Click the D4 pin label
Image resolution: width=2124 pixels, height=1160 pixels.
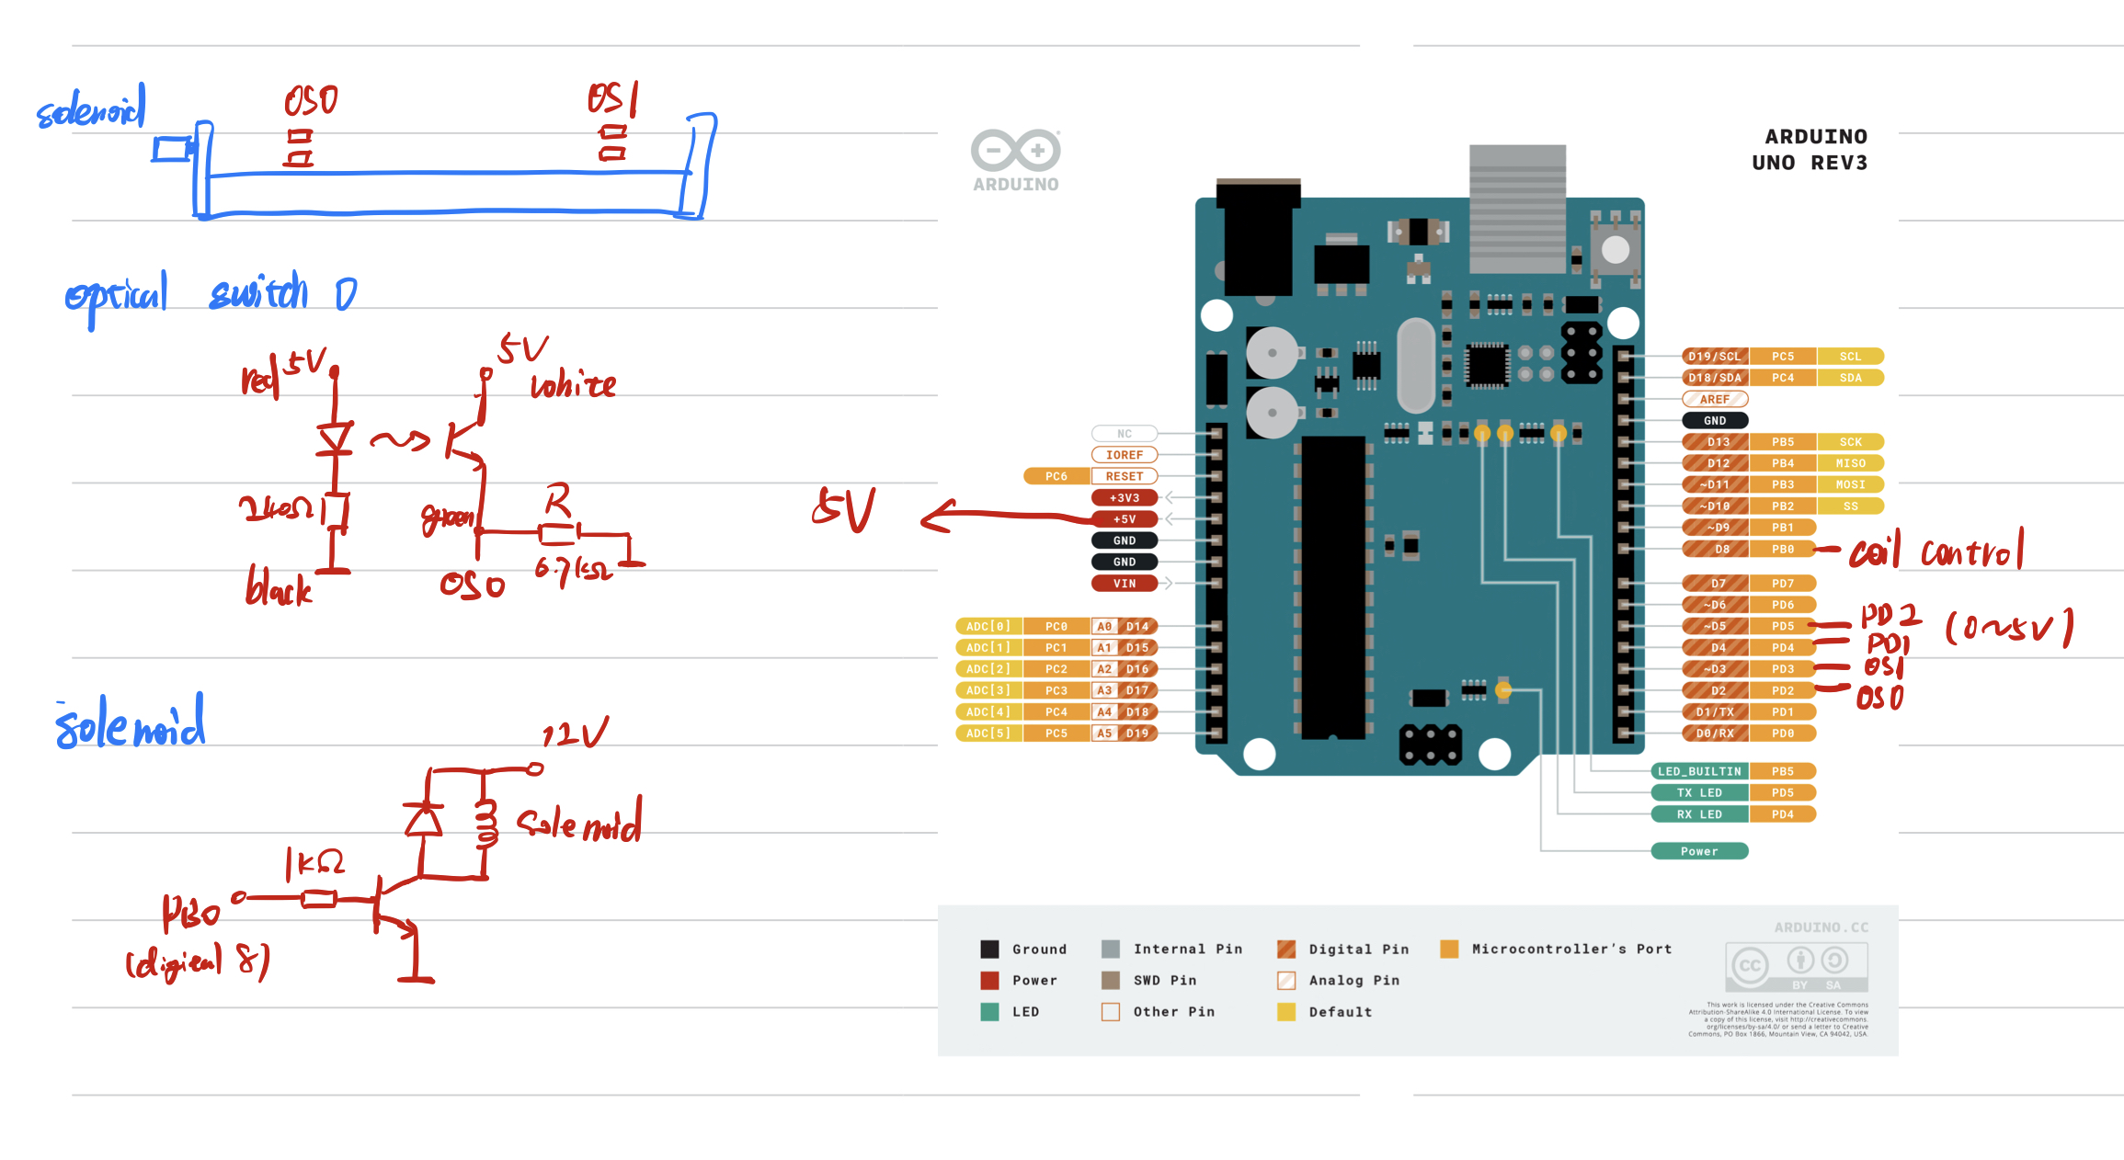(1715, 648)
